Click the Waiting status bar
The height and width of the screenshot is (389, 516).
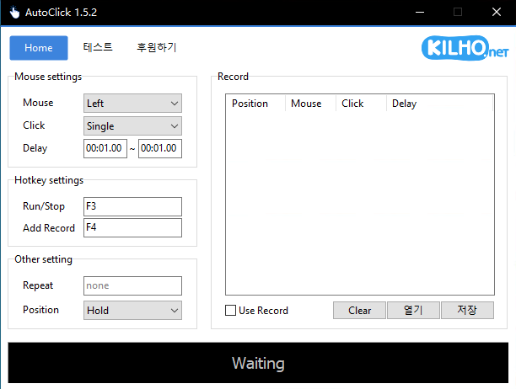coord(258,363)
